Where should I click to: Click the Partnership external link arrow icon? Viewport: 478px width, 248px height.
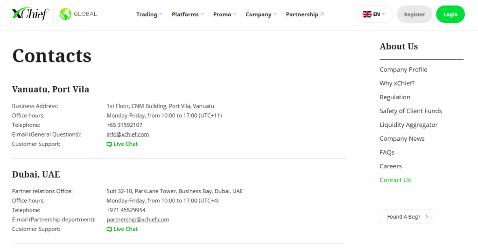[x=322, y=14]
